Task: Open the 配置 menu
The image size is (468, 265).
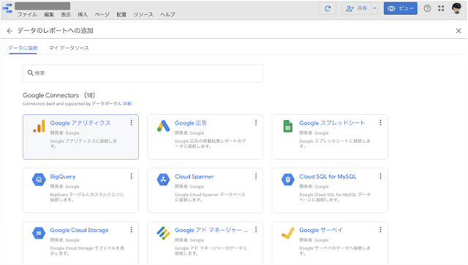Action: click(x=121, y=15)
